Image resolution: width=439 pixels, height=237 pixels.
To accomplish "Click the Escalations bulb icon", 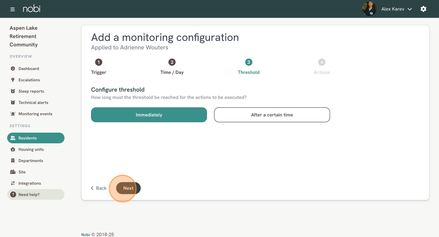I will pos(13,80).
